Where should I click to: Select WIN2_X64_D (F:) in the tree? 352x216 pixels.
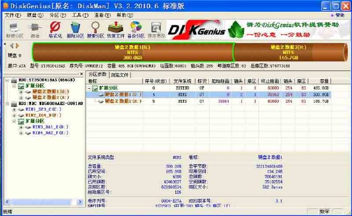click(43, 115)
